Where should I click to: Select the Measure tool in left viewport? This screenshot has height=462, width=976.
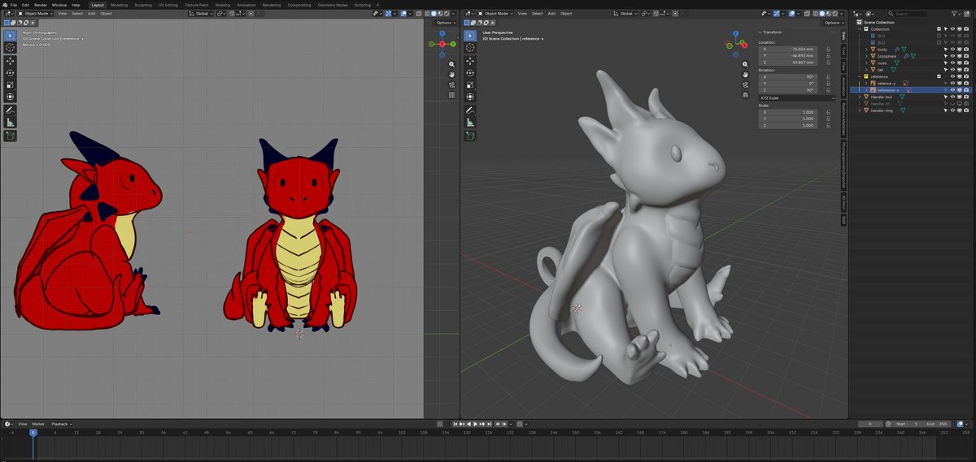click(11, 122)
